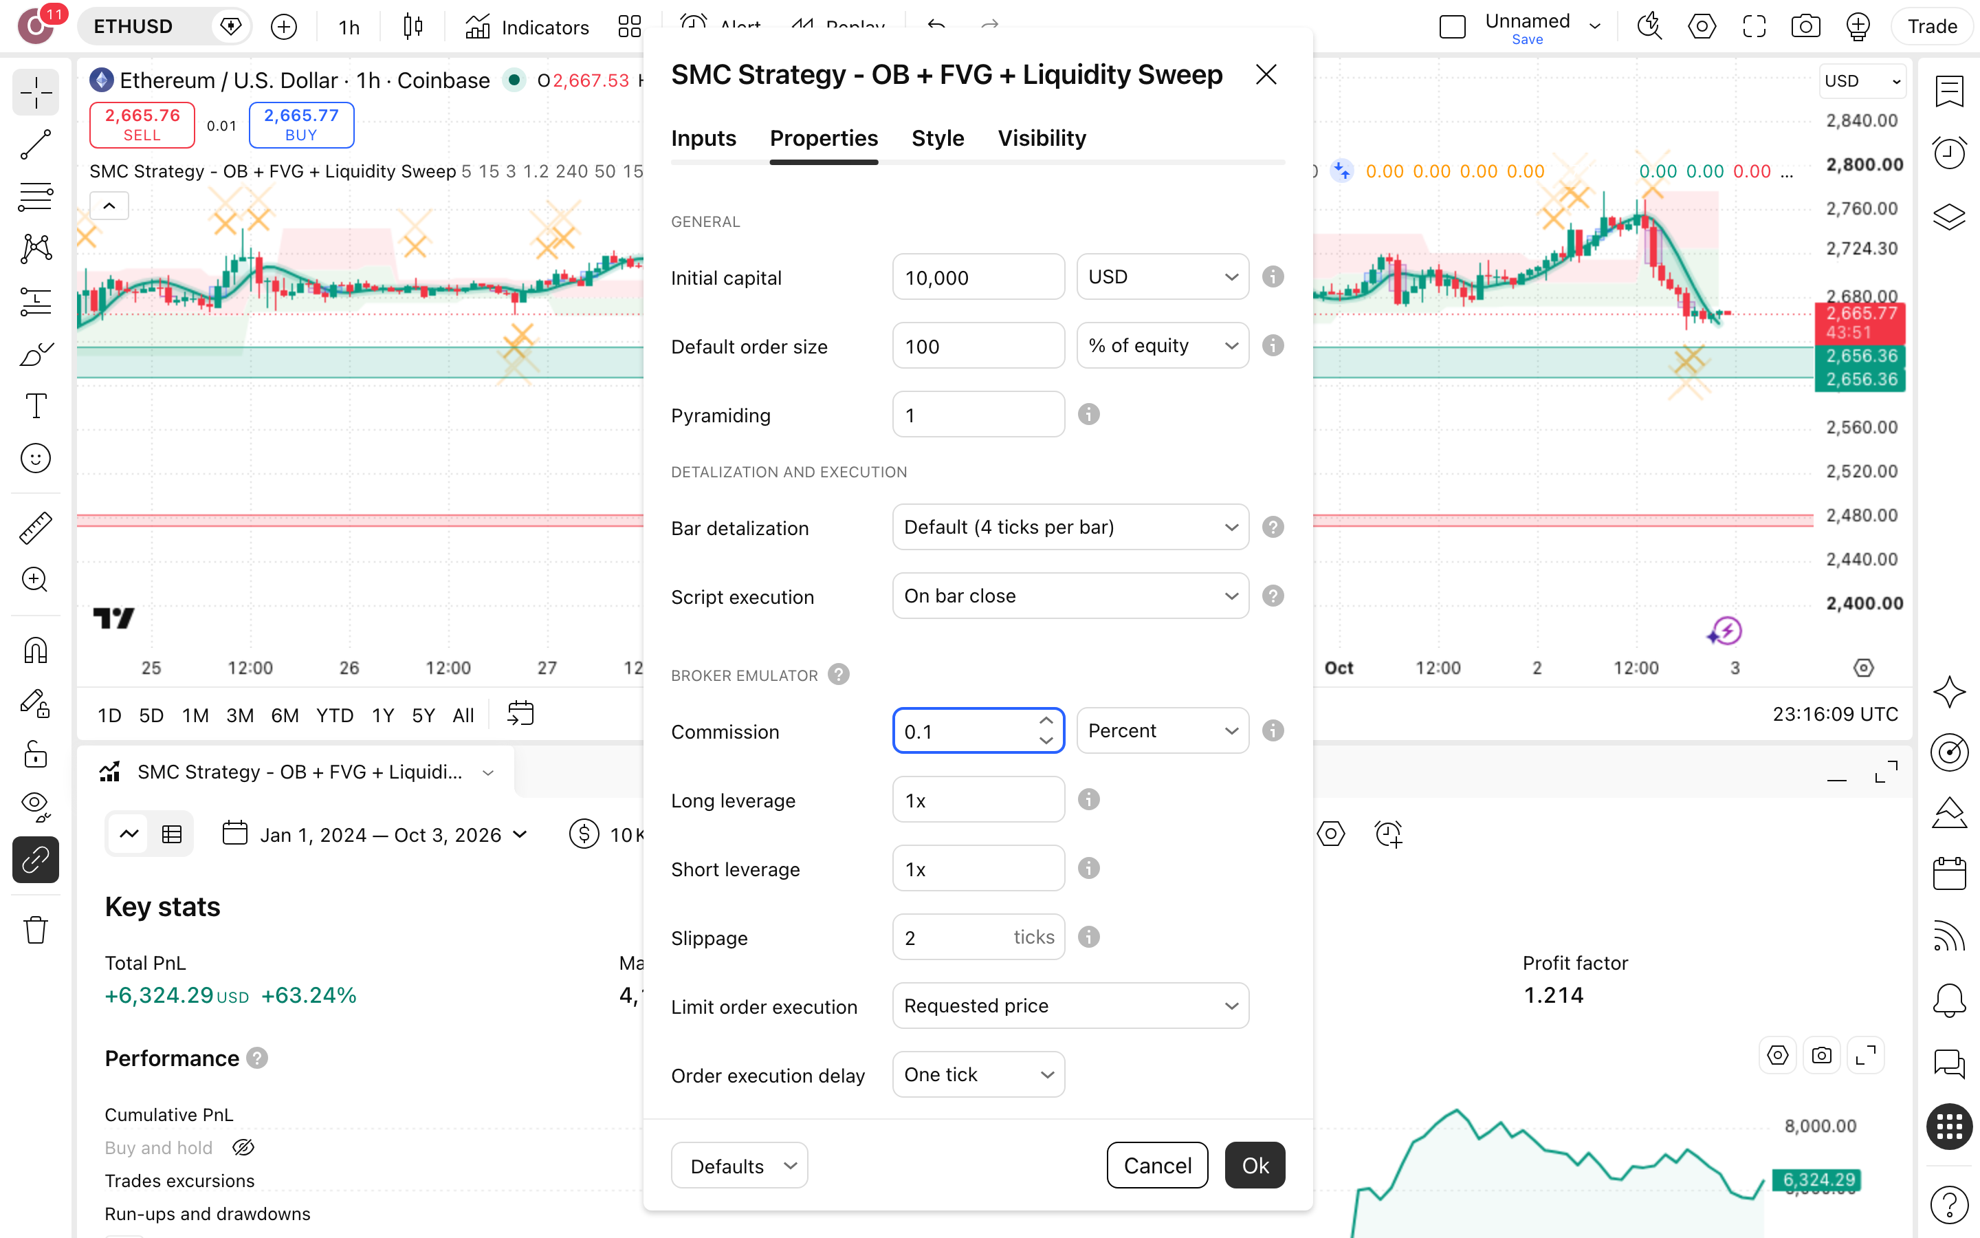Select the ruler measure tool

pos(36,528)
